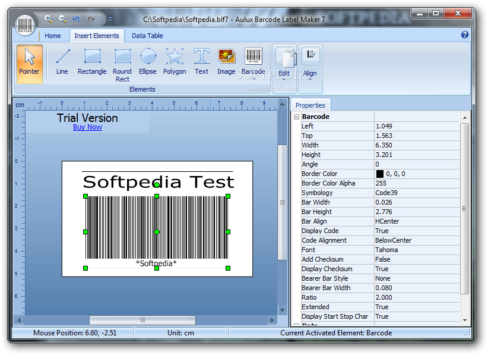Click the barcode's bottom-right green handle
The width and height of the screenshot is (488, 355).
[228, 268]
